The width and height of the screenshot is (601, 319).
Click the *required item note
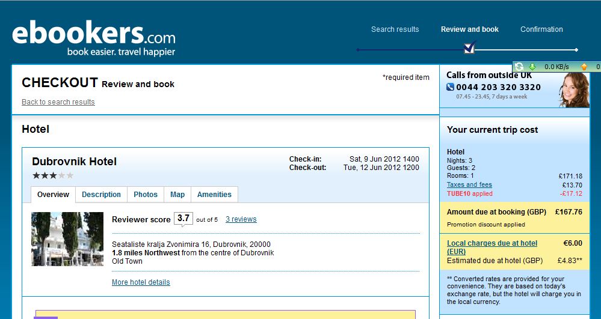coord(406,77)
